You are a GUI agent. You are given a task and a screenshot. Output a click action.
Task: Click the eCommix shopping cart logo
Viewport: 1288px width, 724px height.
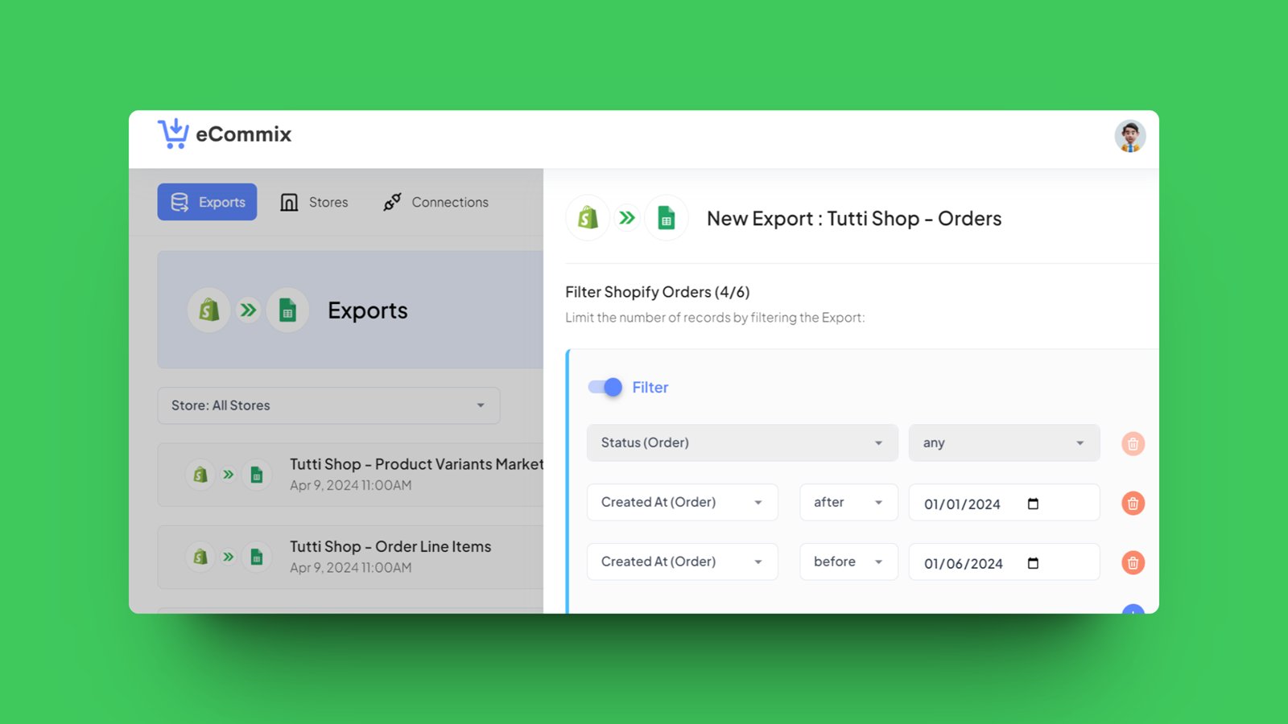(171, 134)
